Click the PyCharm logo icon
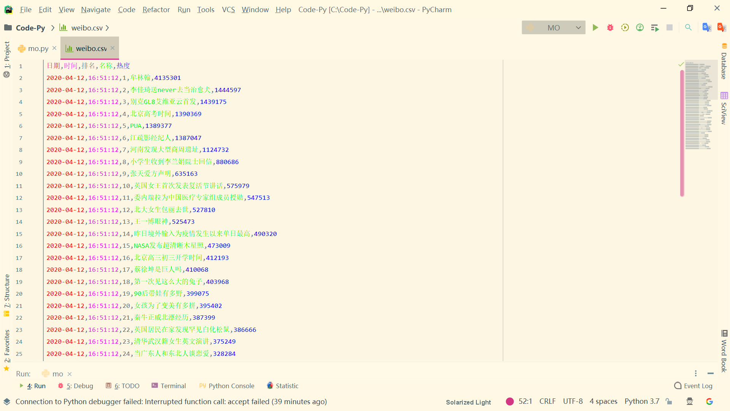Viewport: 730px width, 411px height. click(x=8, y=9)
